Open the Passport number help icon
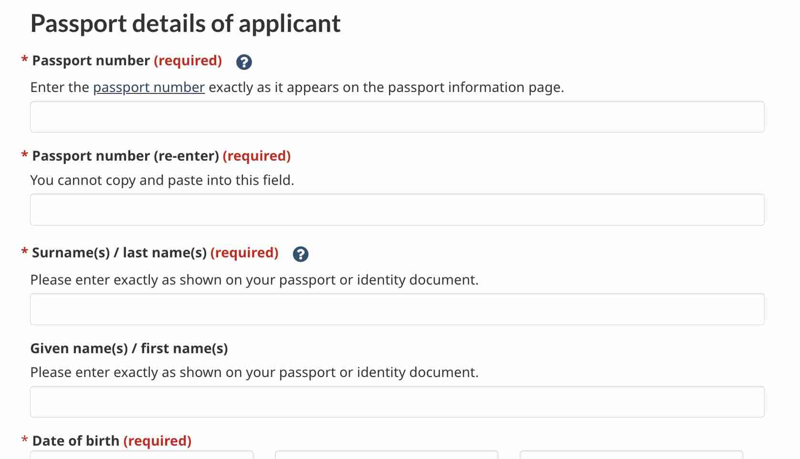Viewport: 800px width, 459px height. tap(243, 61)
